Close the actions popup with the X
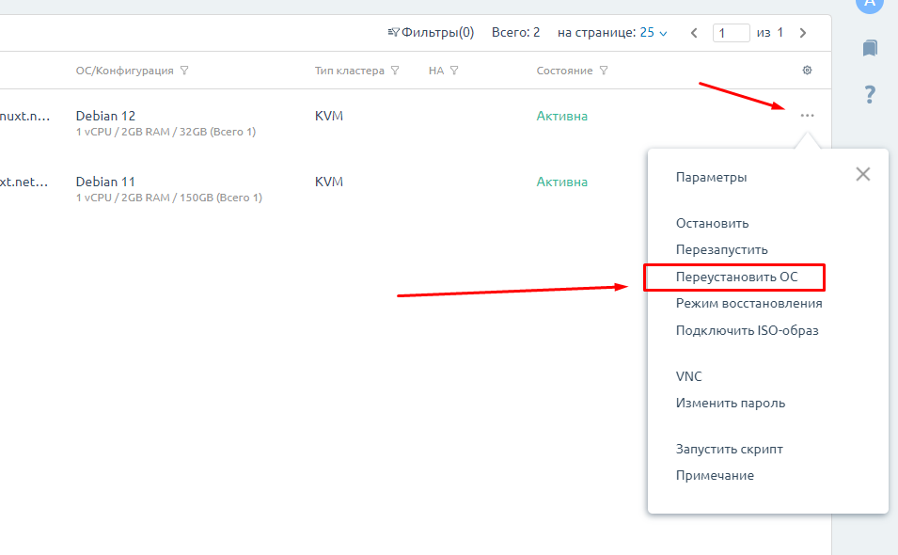This screenshot has width=898, height=555. (x=862, y=174)
